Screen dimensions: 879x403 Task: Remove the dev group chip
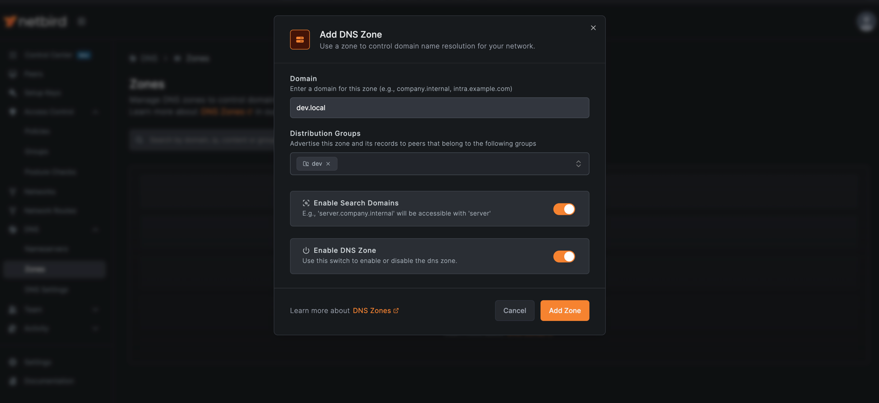[x=328, y=163]
